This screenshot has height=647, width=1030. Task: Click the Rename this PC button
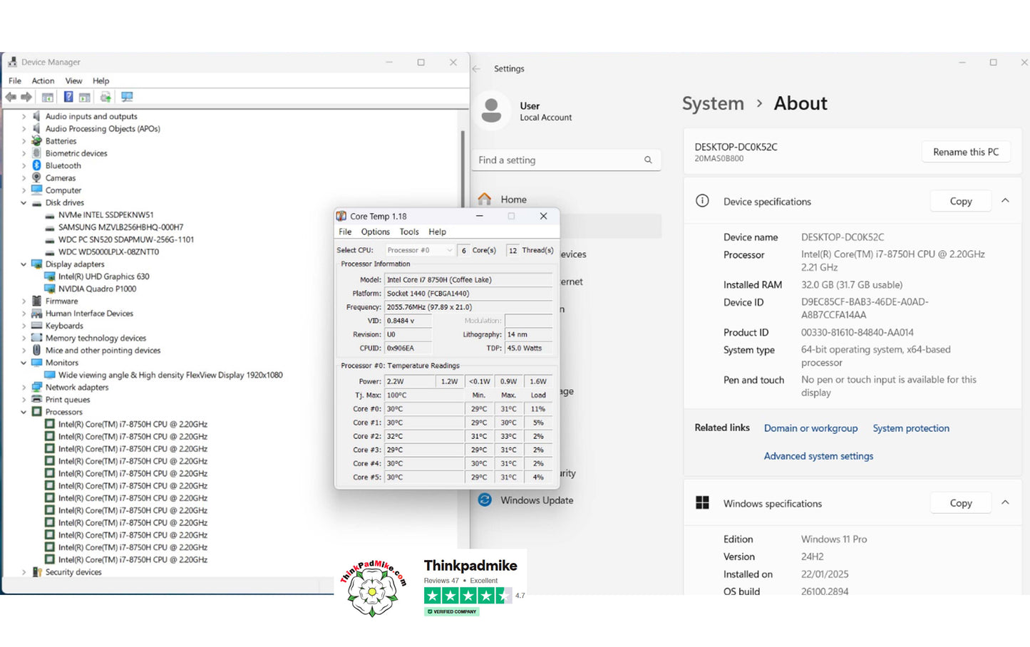[x=966, y=152]
